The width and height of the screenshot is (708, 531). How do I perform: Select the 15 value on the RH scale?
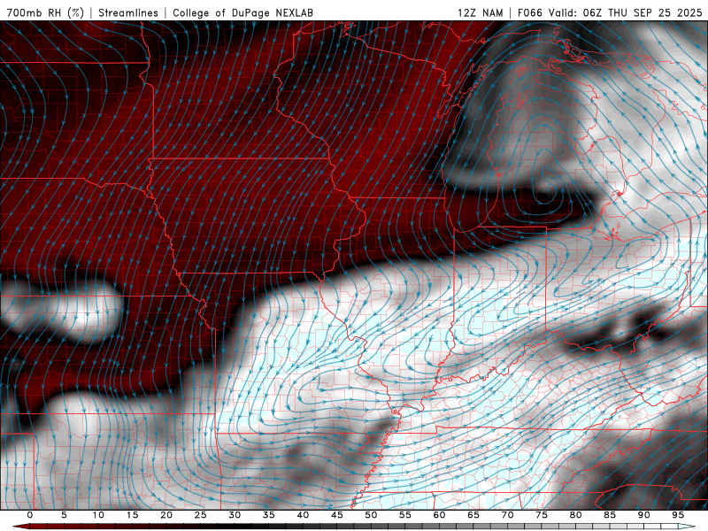[132, 515]
